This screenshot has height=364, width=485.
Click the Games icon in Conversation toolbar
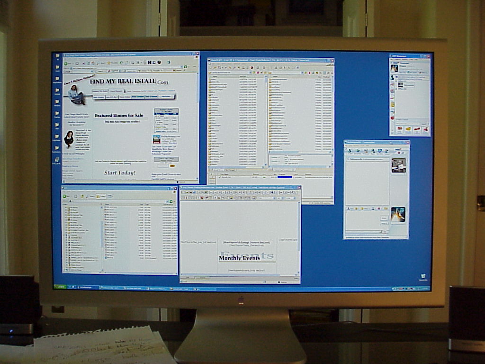[386, 151]
